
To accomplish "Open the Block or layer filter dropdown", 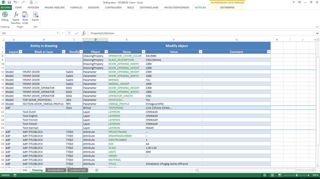I will click(63, 52).
